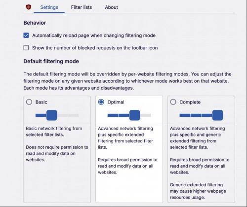The width and height of the screenshot is (247, 207).
Task: Click 'Does not require permission' text in Basic card
Action: (57, 153)
